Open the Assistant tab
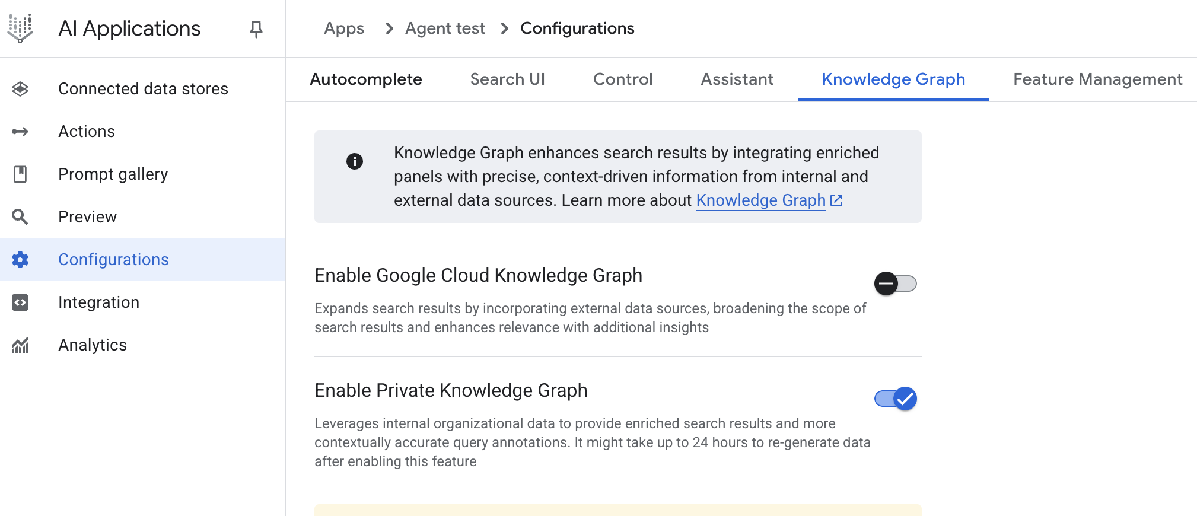Viewport: 1197px width, 516px height. (737, 79)
